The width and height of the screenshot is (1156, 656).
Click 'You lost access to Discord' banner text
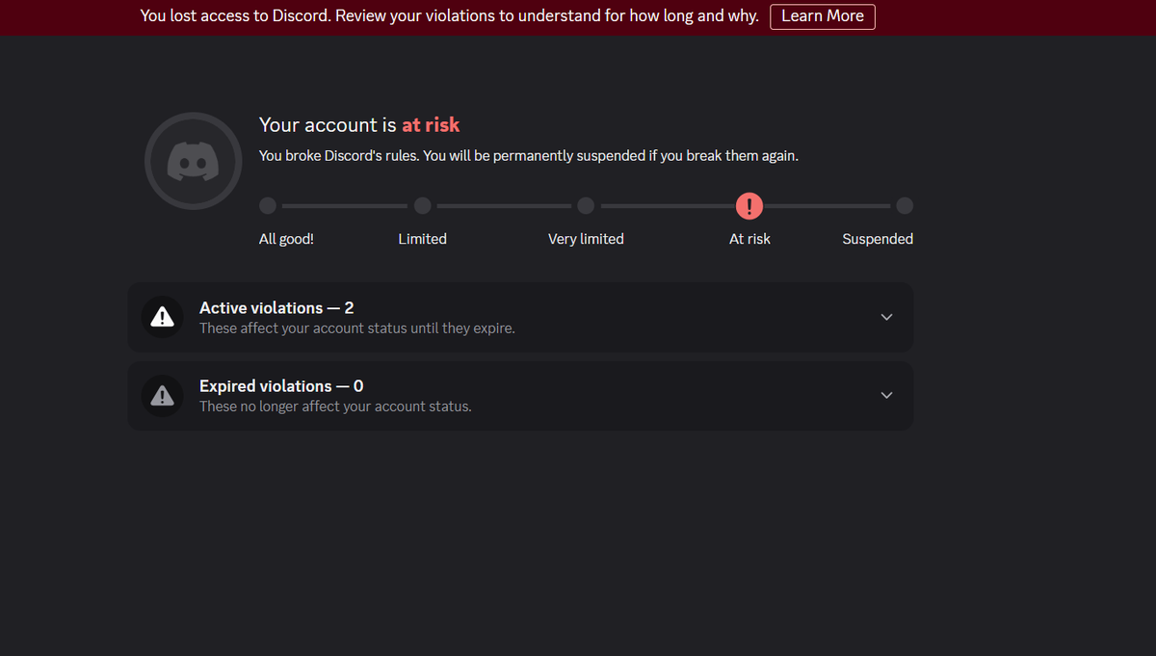coord(449,16)
